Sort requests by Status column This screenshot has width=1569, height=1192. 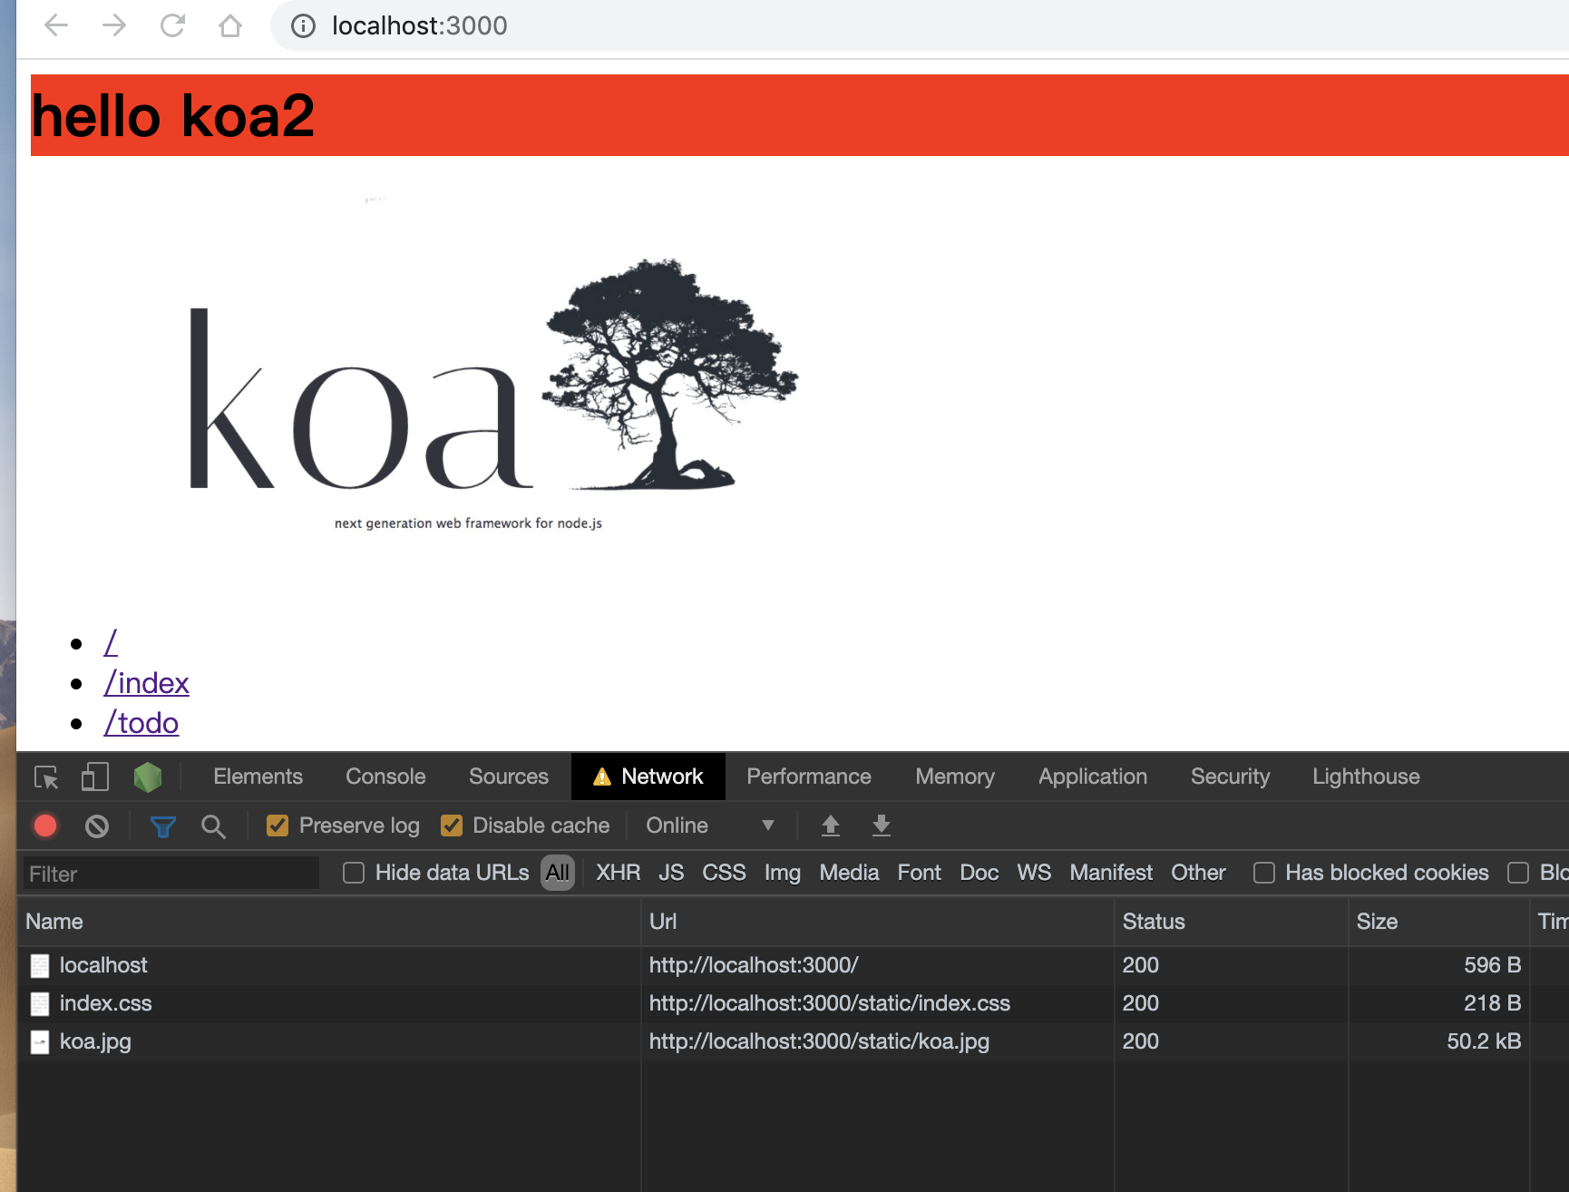(x=1232, y=922)
